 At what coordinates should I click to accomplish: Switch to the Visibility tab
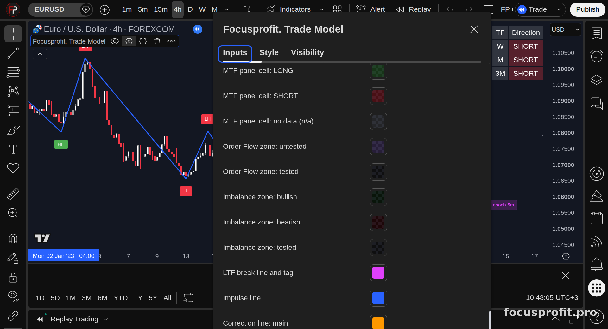(x=307, y=52)
